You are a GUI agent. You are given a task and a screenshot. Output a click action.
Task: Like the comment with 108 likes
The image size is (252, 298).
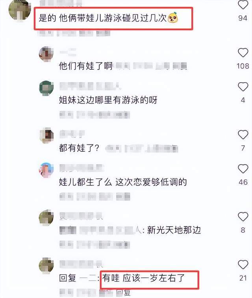click(x=243, y=53)
